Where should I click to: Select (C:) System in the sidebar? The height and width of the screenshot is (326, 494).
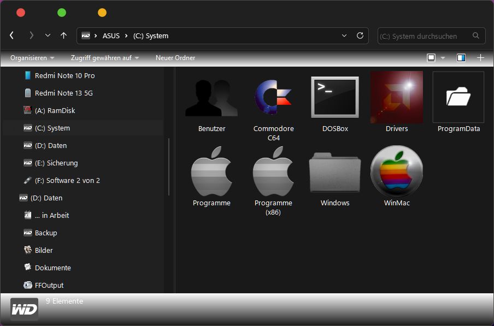pos(83,128)
